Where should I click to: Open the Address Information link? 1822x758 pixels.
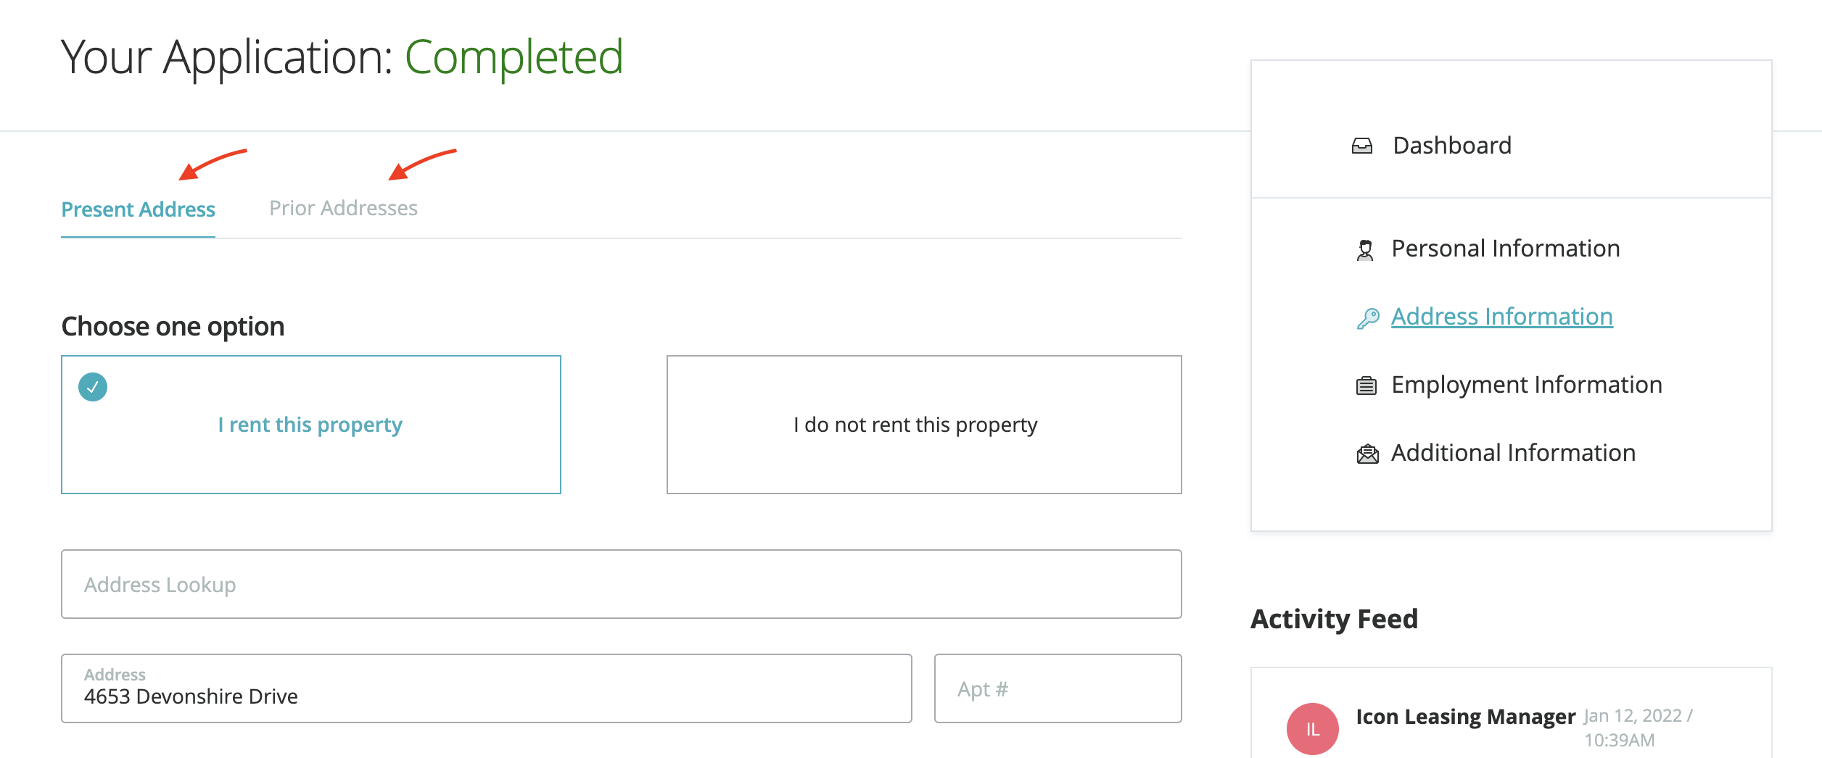(1501, 317)
